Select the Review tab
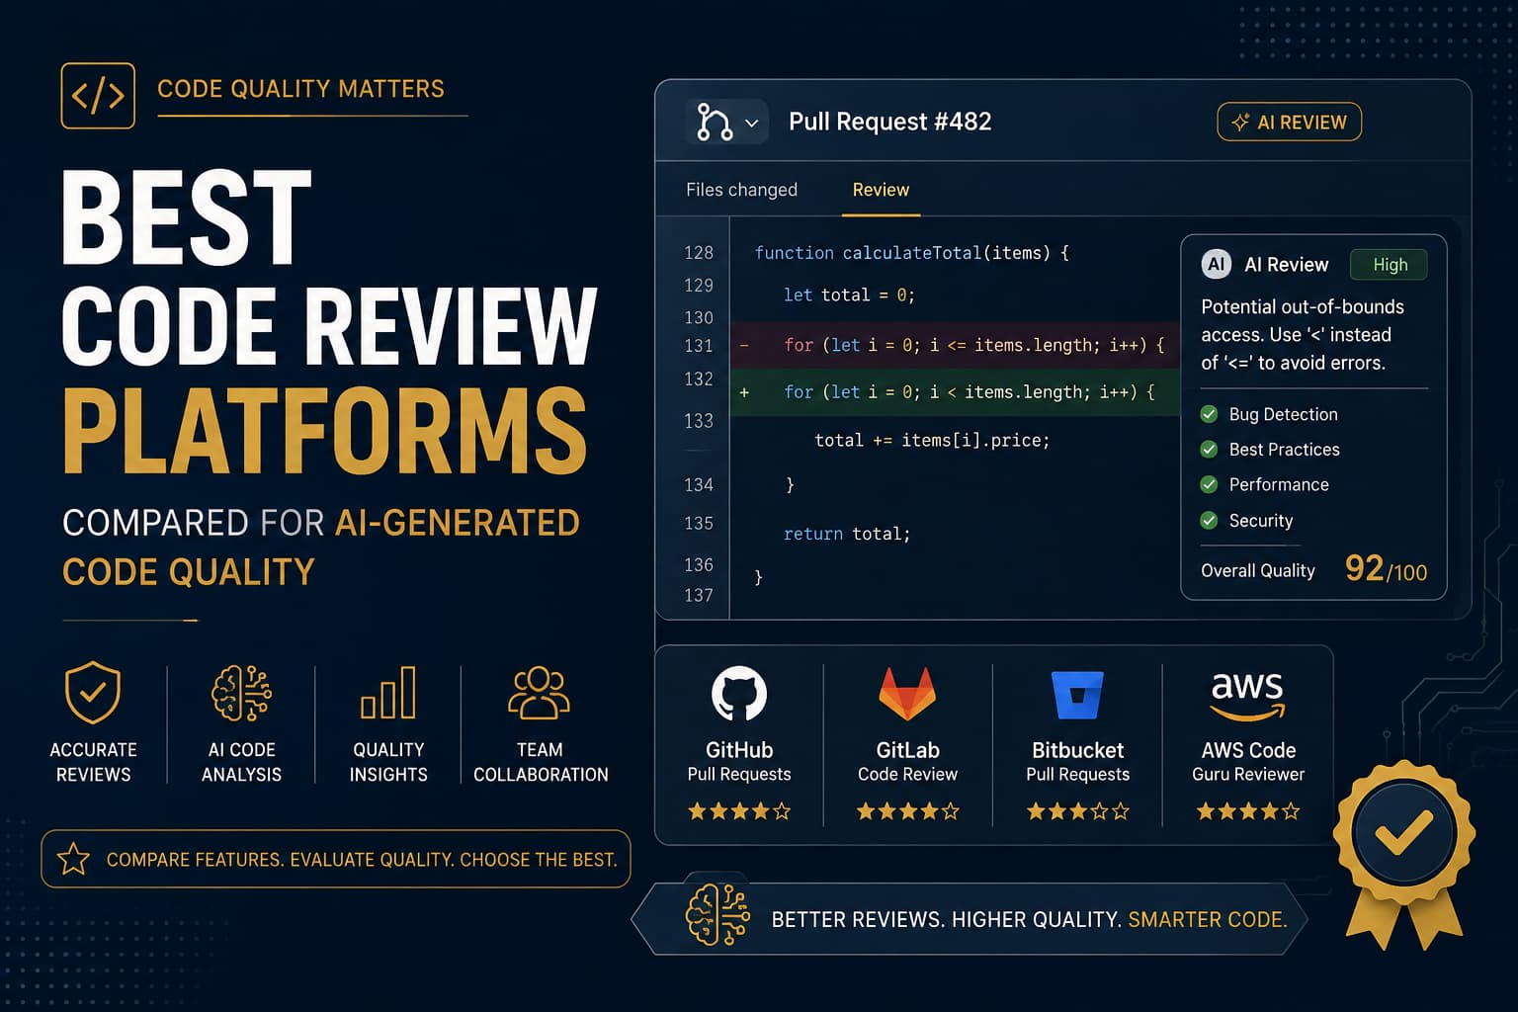The width and height of the screenshot is (1518, 1012). 881,190
